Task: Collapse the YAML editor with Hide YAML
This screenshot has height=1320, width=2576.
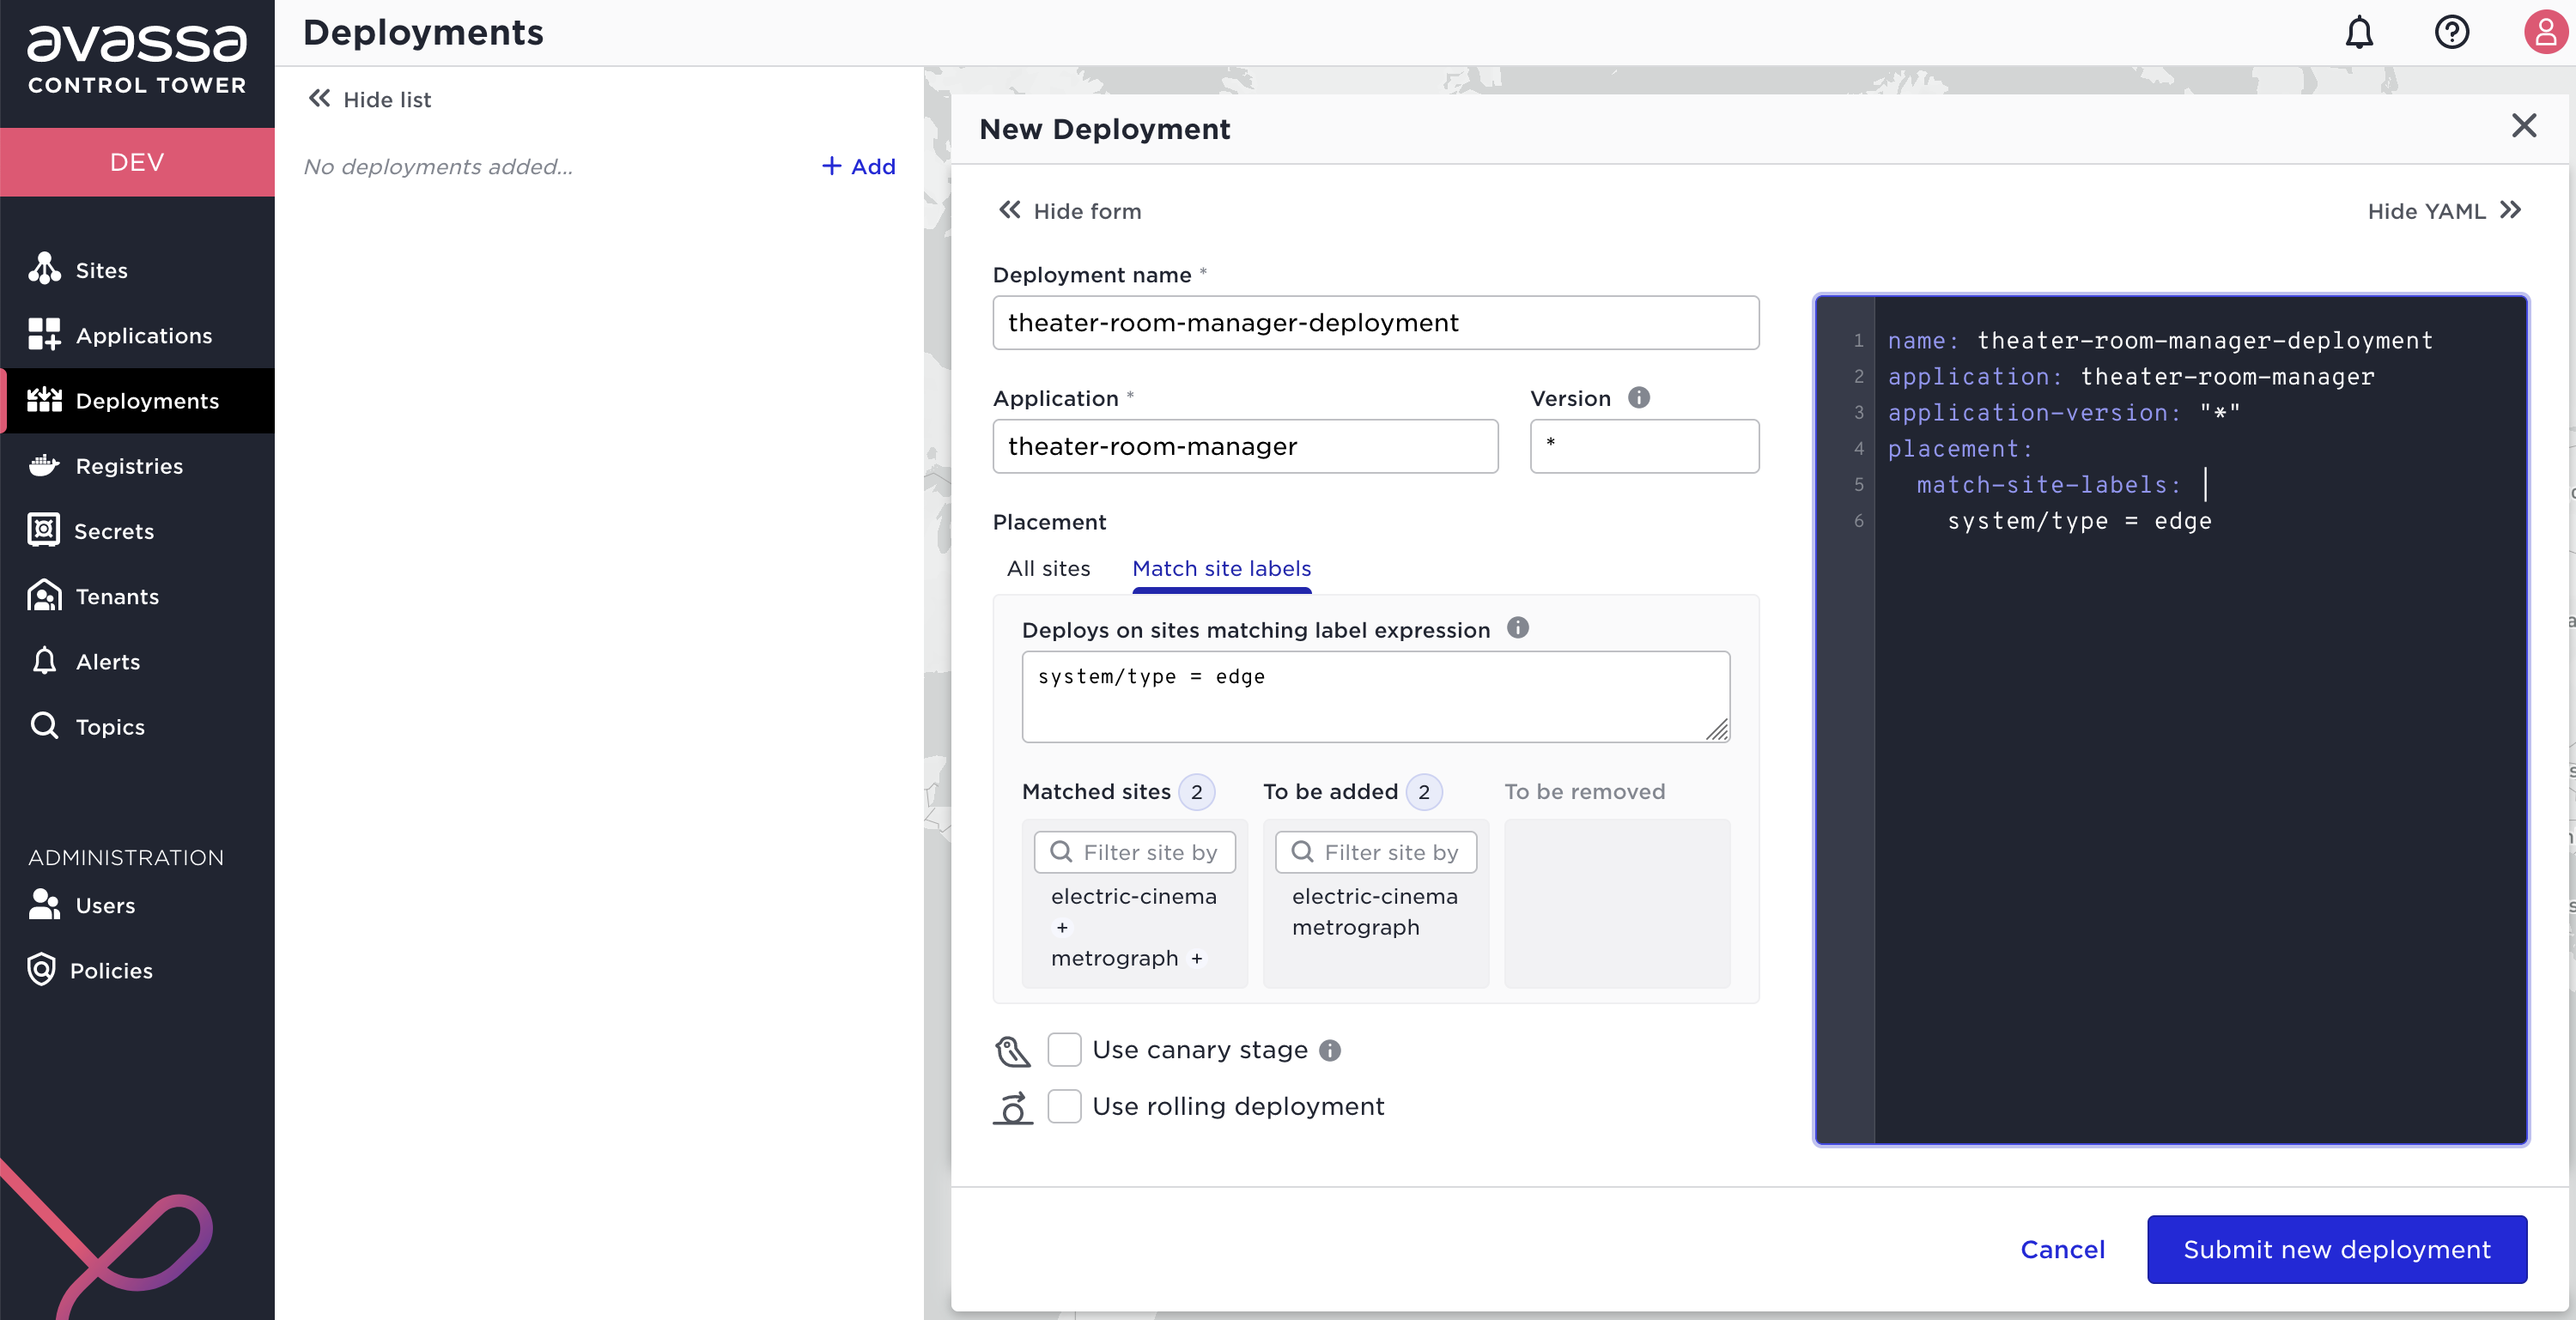Action: click(2444, 211)
